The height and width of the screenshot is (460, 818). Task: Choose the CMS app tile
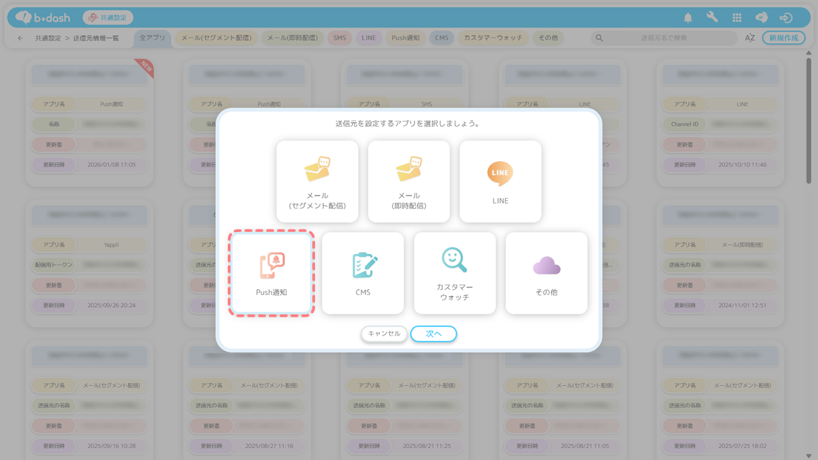click(x=363, y=273)
